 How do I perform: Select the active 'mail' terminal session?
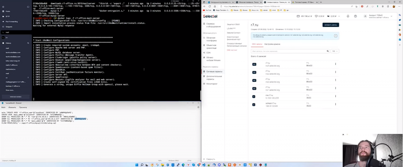click(15, 32)
